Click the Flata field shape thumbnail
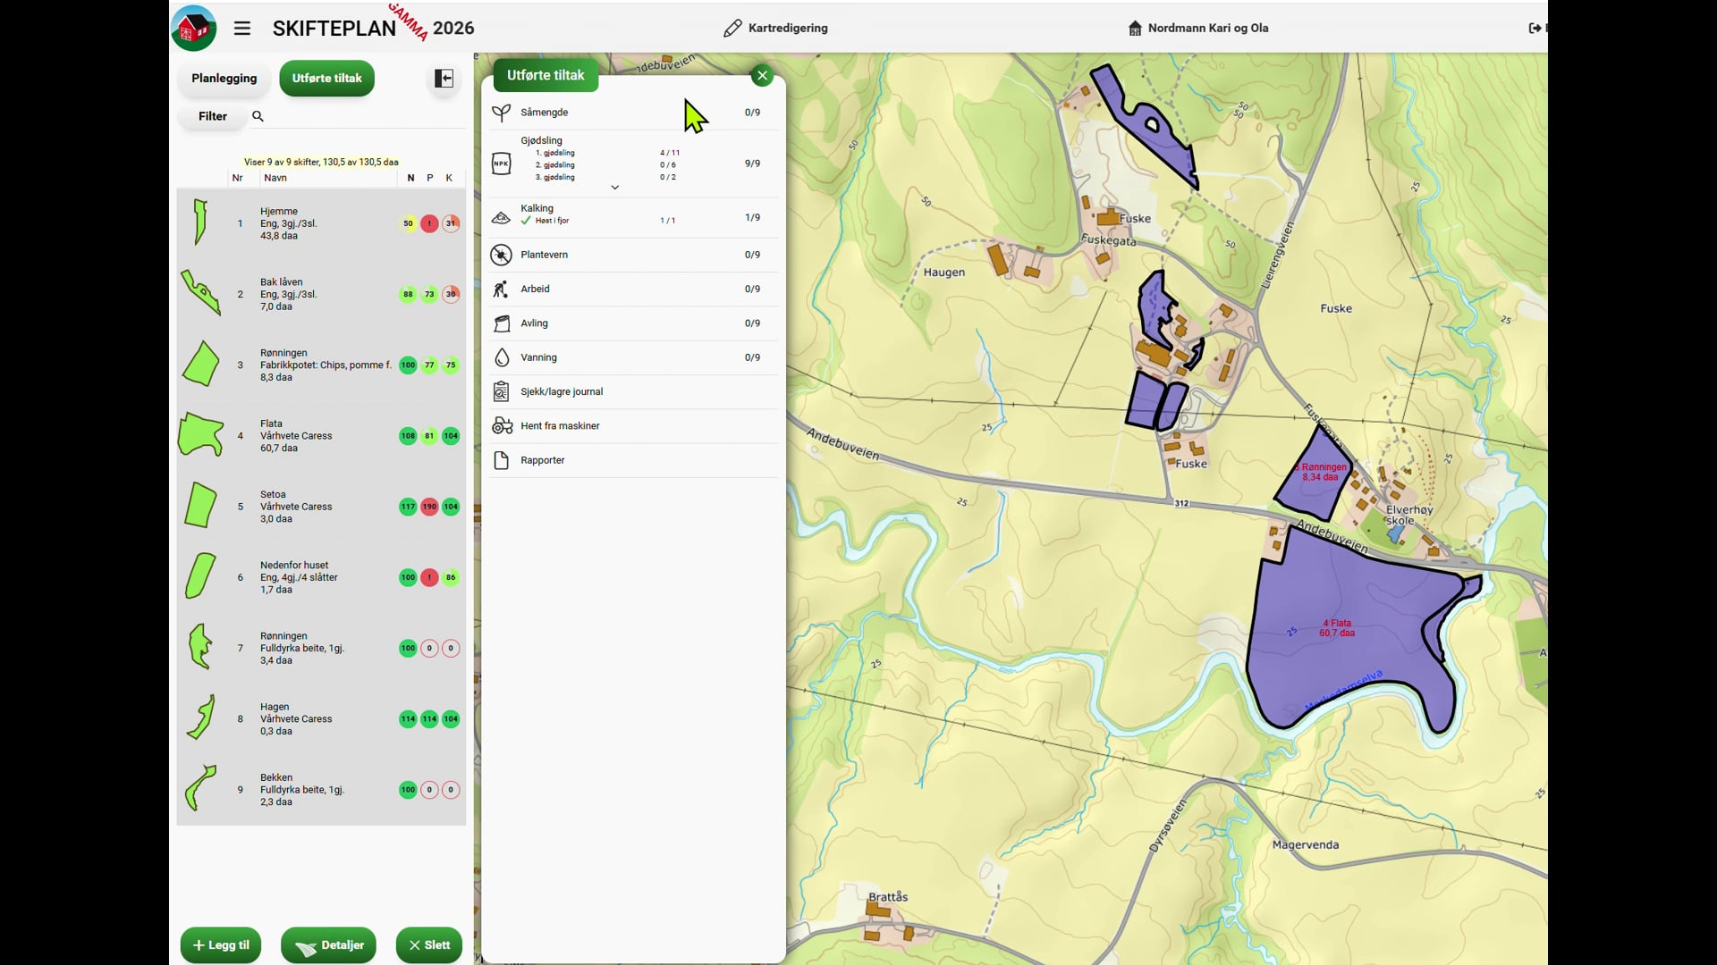This screenshot has height=965, width=1717. (x=200, y=435)
